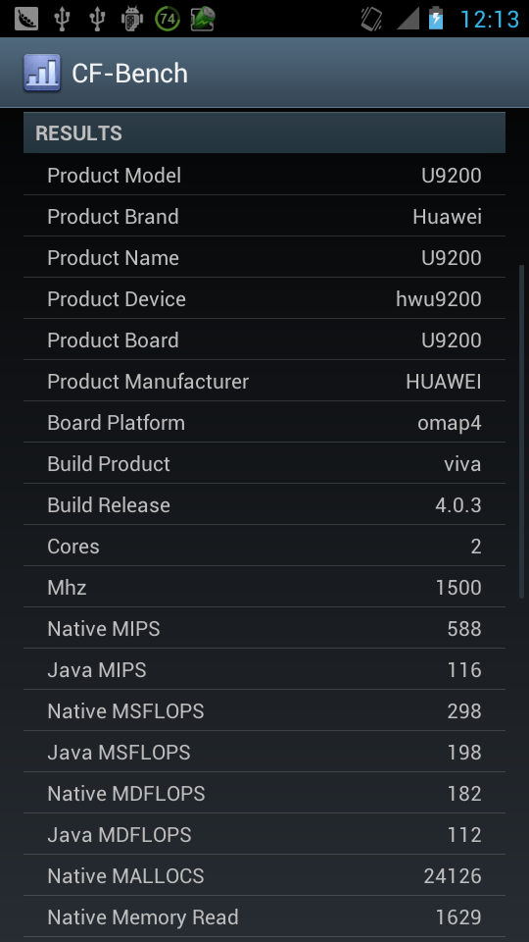Tap the CF-Bench title text
Viewport: 529px width, 942px height.
coord(129,74)
